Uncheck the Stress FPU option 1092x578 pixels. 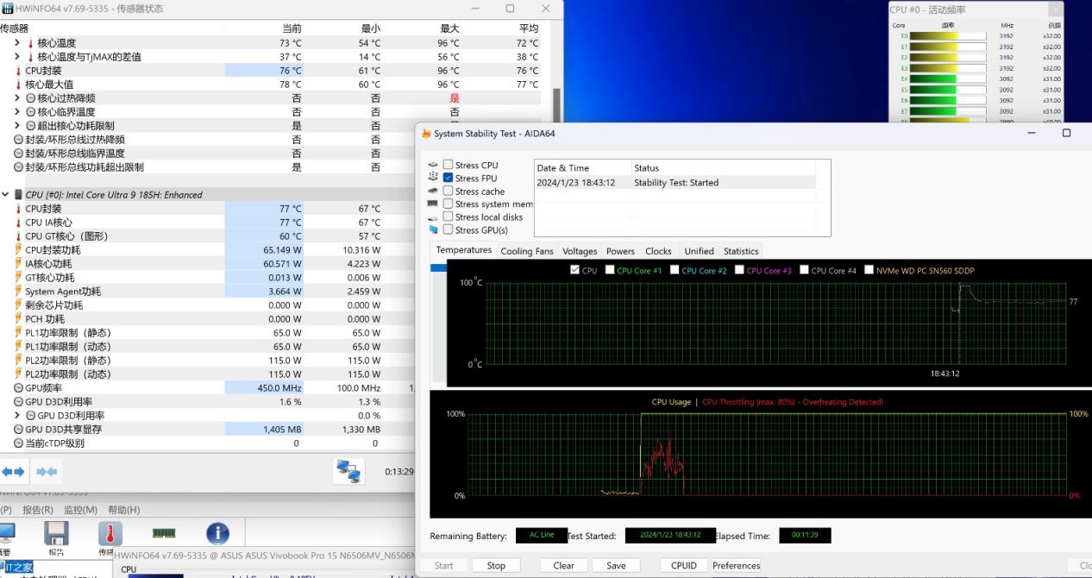(448, 178)
